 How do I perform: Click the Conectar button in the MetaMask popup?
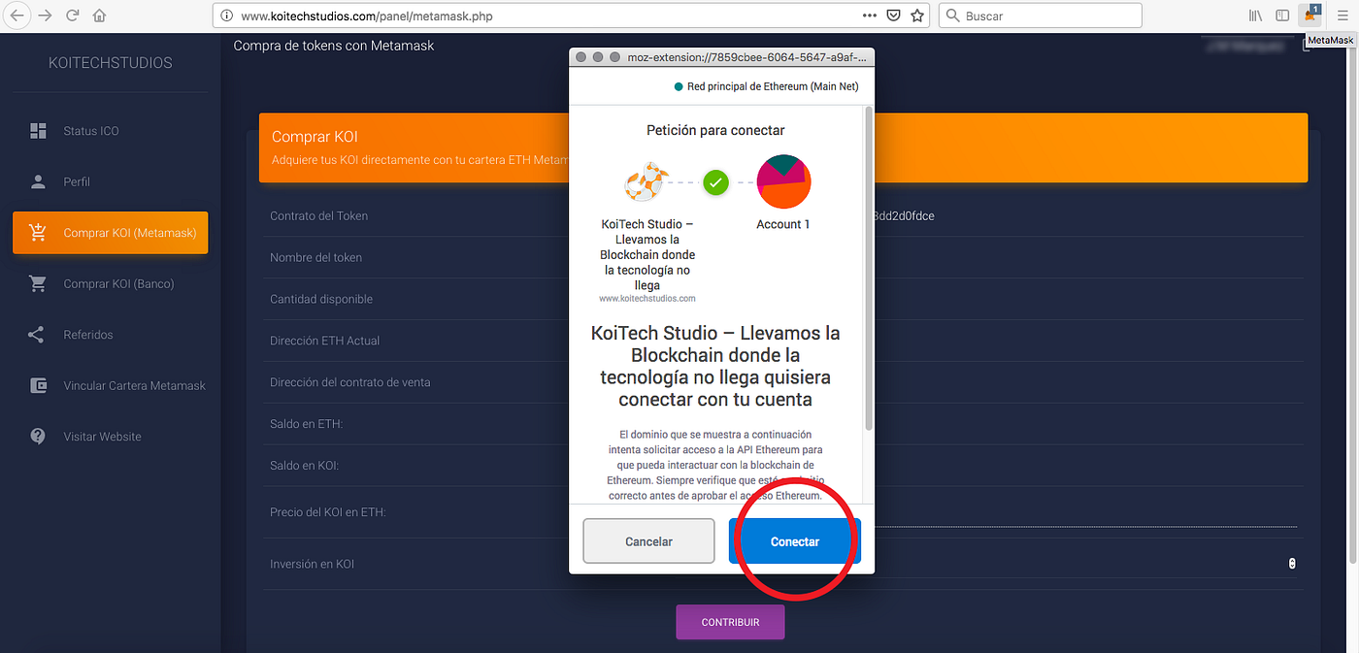[x=794, y=541]
